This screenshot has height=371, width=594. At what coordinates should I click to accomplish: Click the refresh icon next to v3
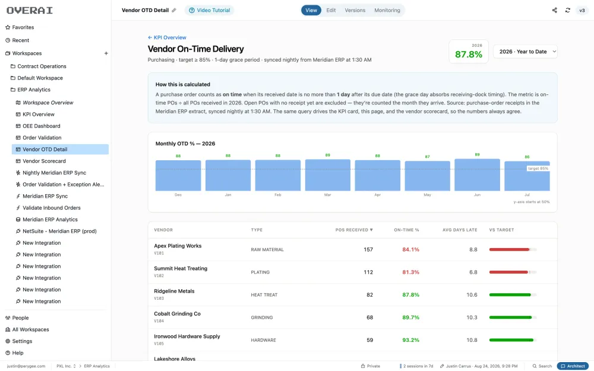[567, 10]
